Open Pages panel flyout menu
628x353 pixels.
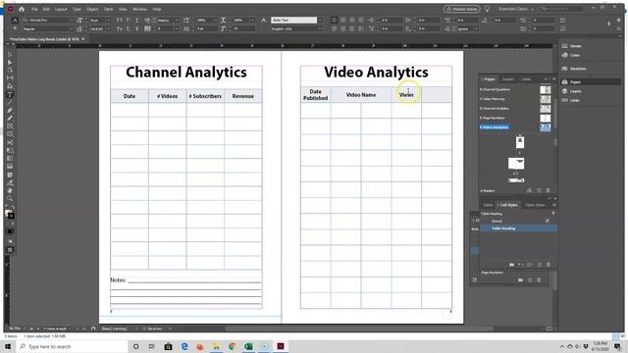coord(553,79)
